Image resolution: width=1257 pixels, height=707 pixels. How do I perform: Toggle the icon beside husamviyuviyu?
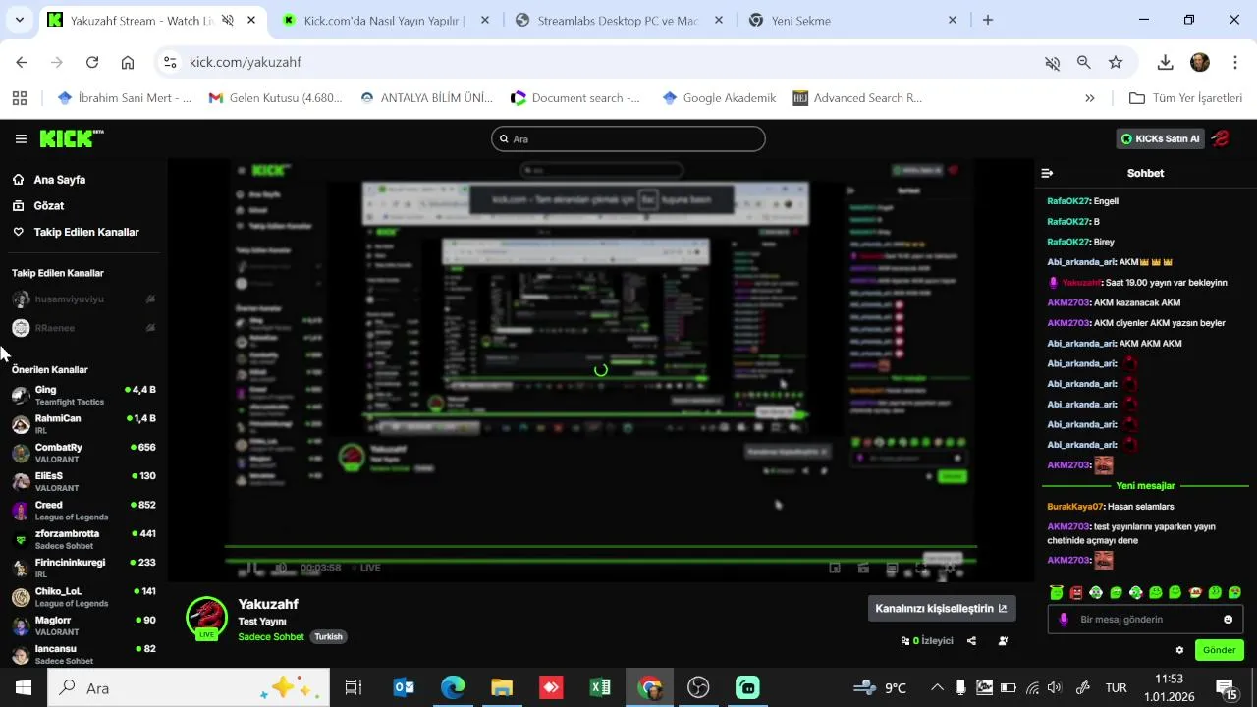pyautogui.click(x=150, y=299)
